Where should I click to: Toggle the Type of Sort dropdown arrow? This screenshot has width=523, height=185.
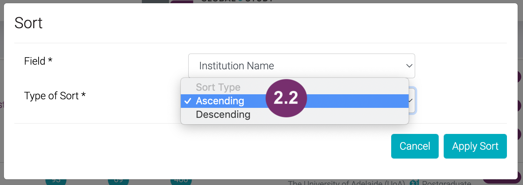point(411,101)
